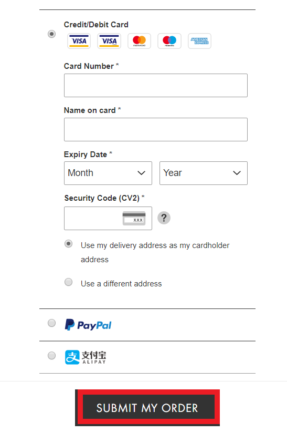This screenshot has height=433, width=287.
Task: Click the first Visa card icon
Action: (x=79, y=41)
